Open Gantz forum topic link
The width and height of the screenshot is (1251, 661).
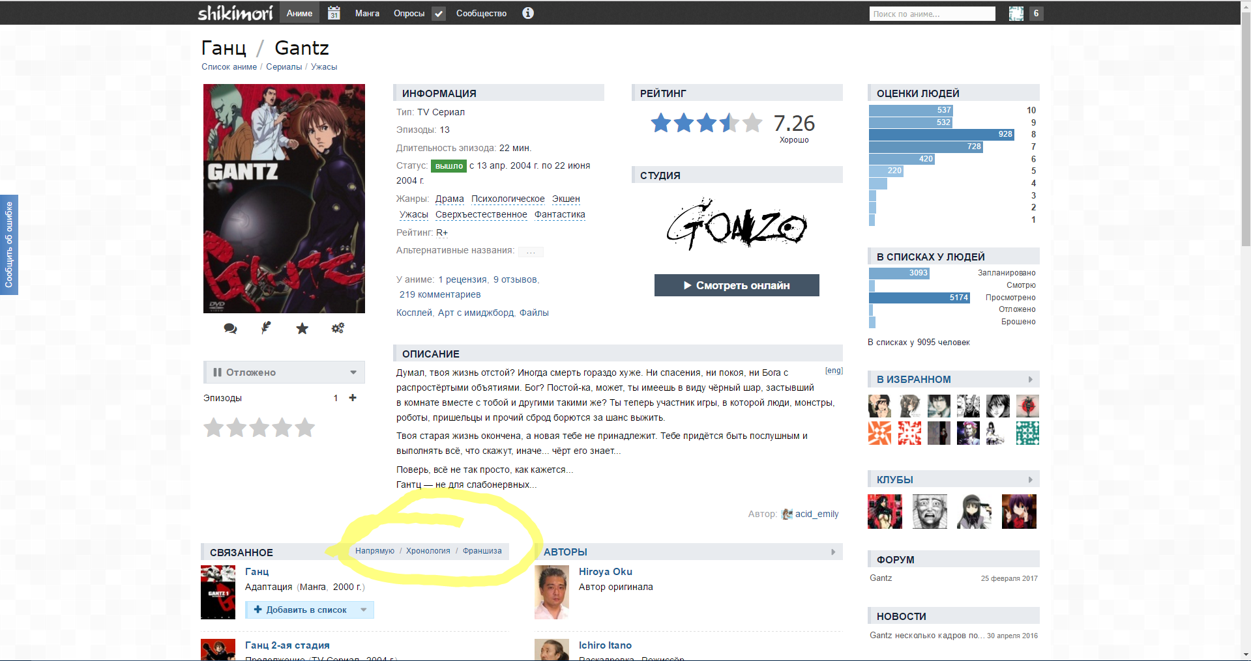pyautogui.click(x=881, y=578)
